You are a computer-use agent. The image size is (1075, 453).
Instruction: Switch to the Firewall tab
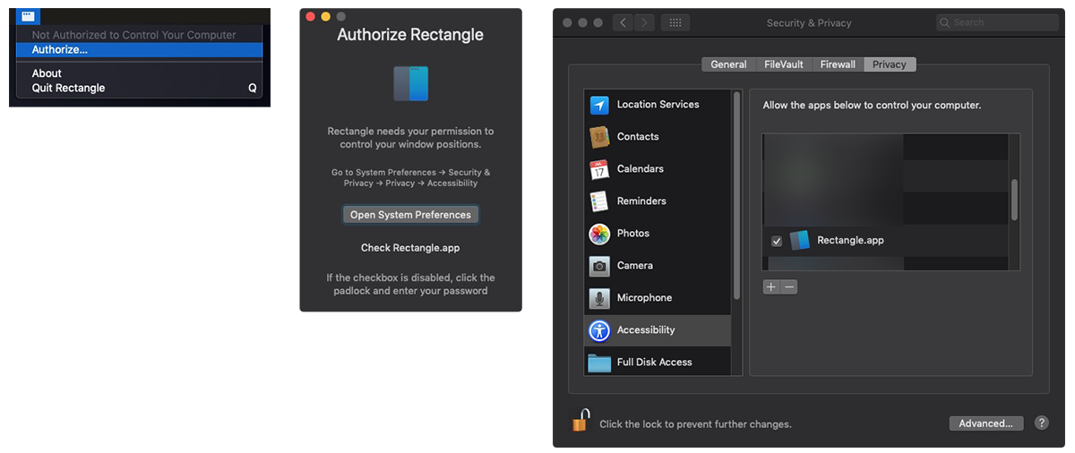[838, 64]
